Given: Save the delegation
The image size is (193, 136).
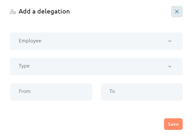Looking at the screenshot, I should (x=173, y=124).
